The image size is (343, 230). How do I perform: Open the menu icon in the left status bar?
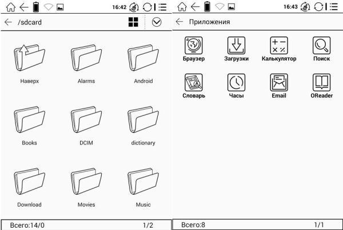pyautogui.click(x=163, y=7)
